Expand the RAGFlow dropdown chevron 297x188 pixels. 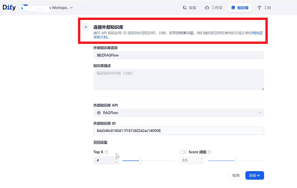[x=260, y=113]
